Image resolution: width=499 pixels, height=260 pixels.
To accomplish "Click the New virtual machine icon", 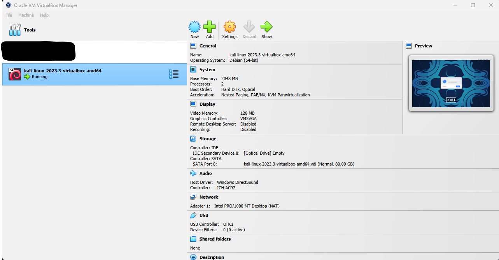I will pos(194,27).
